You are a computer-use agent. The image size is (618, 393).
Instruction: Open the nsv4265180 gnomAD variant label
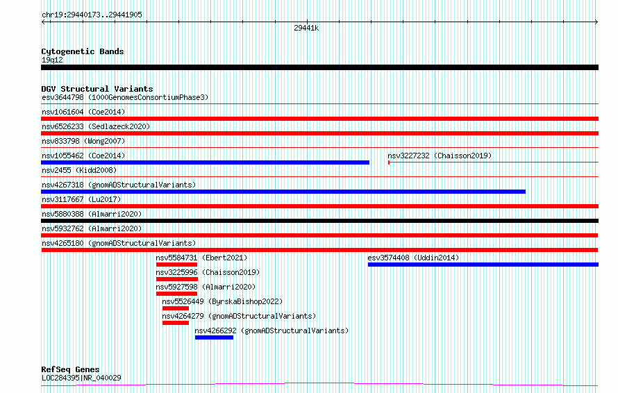(x=119, y=243)
